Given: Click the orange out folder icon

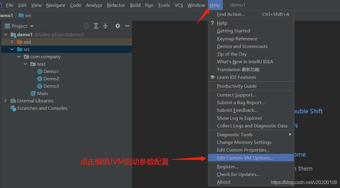Looking at the screenshot, I should click(x=20, y=42).
